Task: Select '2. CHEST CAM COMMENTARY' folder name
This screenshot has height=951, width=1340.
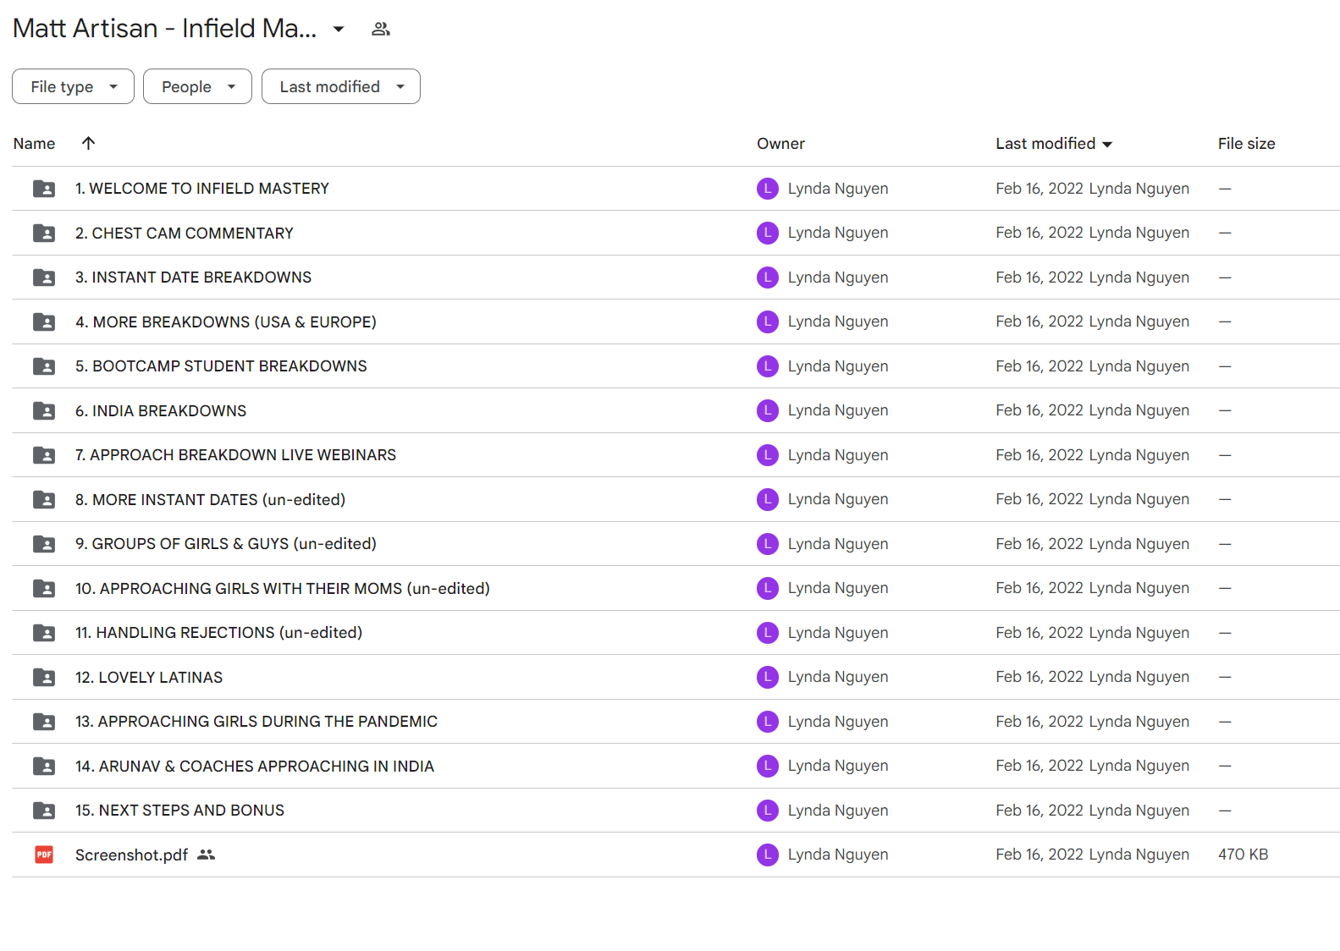Action: click(x=185, y=233)
